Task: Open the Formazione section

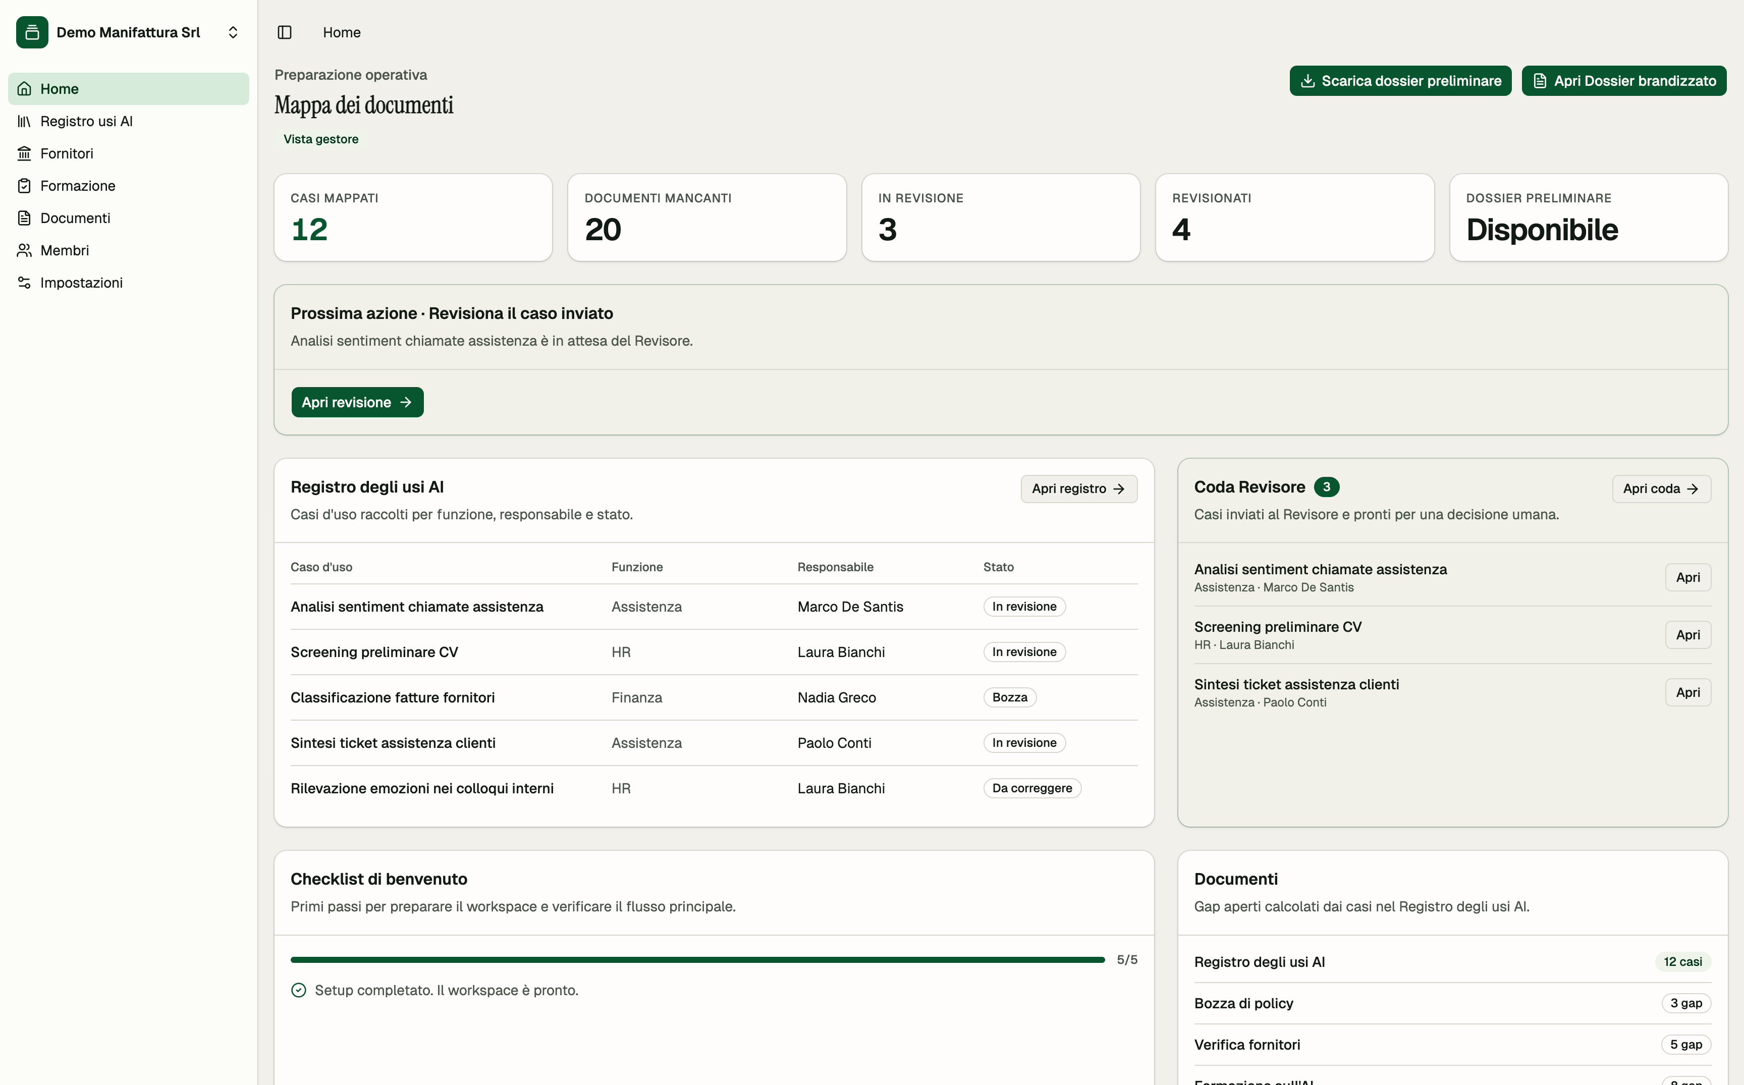Action: (128, 186)
